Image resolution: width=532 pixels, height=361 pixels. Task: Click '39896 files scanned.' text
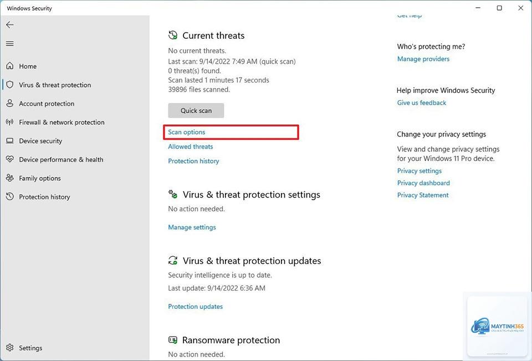pos(199,89)
